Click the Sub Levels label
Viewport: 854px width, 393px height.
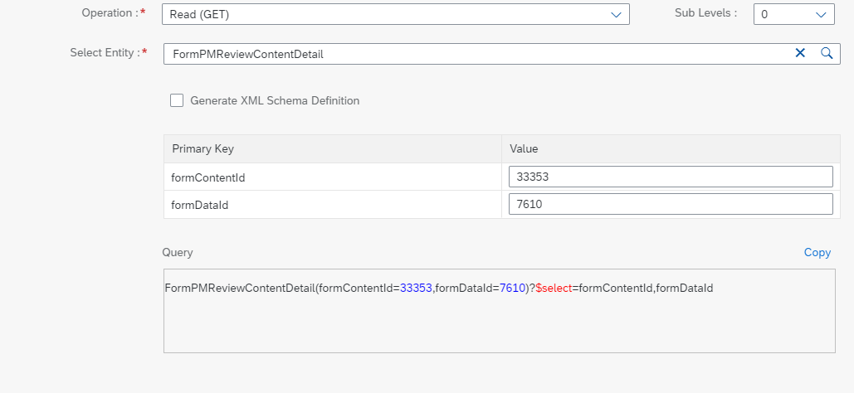(705, 13)
